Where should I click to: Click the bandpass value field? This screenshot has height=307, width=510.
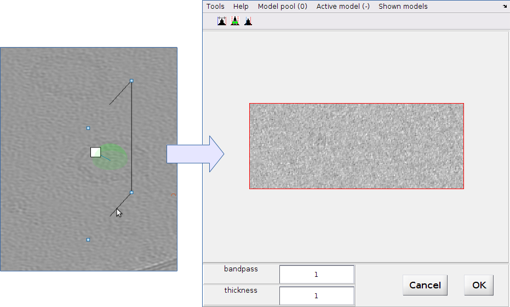pyautogui.click(x=317, y=275)
